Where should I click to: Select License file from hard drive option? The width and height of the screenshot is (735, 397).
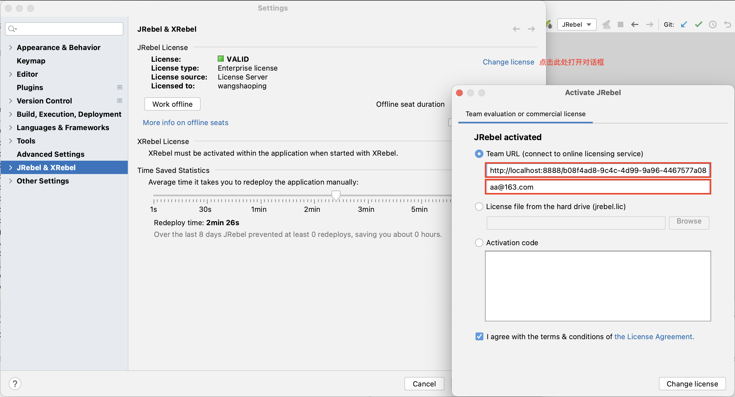pyautogui.click(x=479, y=207)
